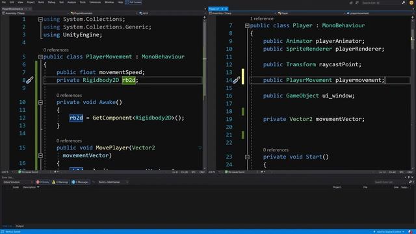The height and width of the screenshot is (234, 416).
Task: Click the right editor vertical scrollbar
Action: click(412, 93)
